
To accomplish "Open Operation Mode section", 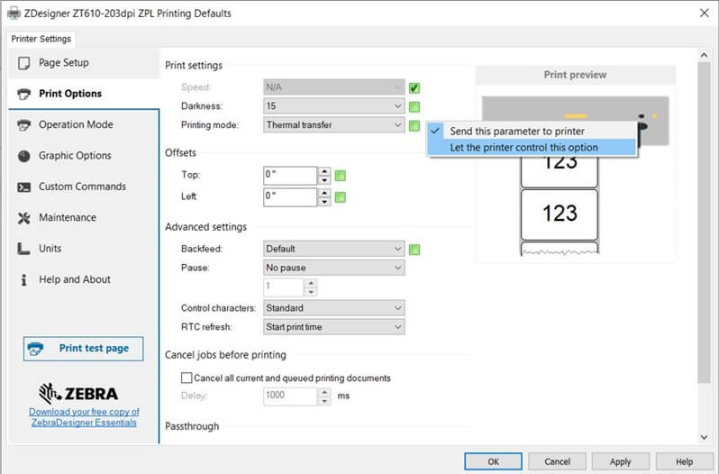I will click(84, 124).
